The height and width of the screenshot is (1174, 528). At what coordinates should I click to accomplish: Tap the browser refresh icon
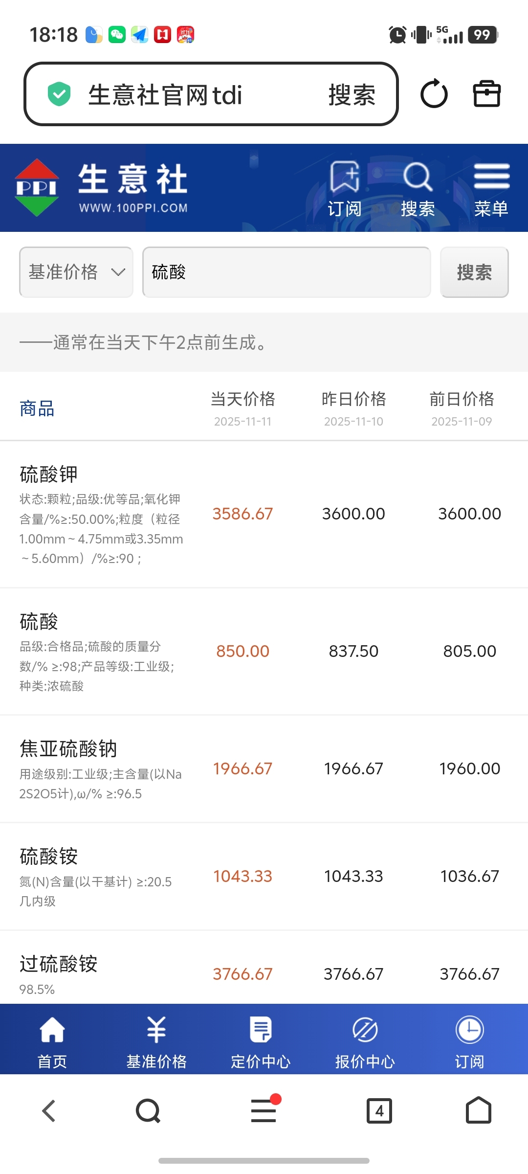pyautogui.click(x=434, y=93)
